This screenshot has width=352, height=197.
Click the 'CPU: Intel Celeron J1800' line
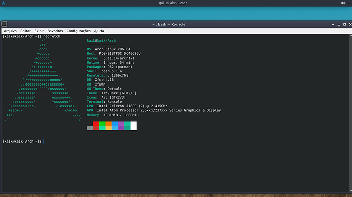[127, 106]
